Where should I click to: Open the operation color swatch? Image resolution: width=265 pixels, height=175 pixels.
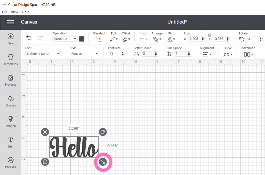coord(82,39)
